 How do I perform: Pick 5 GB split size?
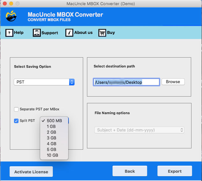pyautogui.click(x=54, y=149)
